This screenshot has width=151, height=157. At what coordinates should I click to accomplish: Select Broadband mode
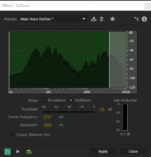(x=44, y=100)
